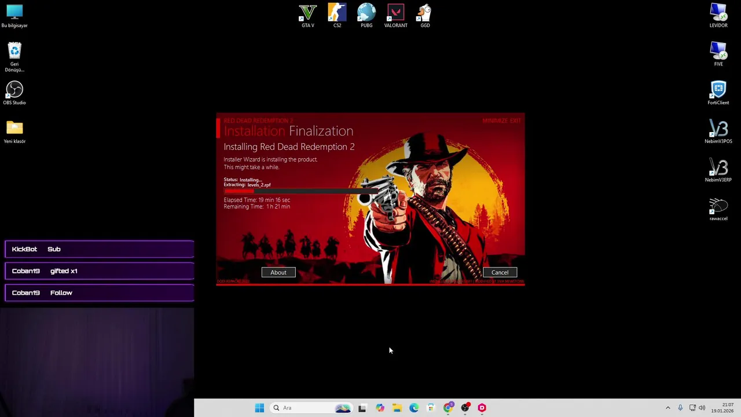Open the volume tray icon
Image resolution: width=741 pixels, height=417 pixels.
702,408
